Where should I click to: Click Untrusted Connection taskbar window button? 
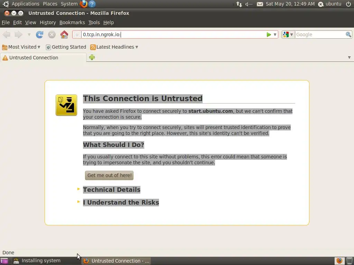117,261
